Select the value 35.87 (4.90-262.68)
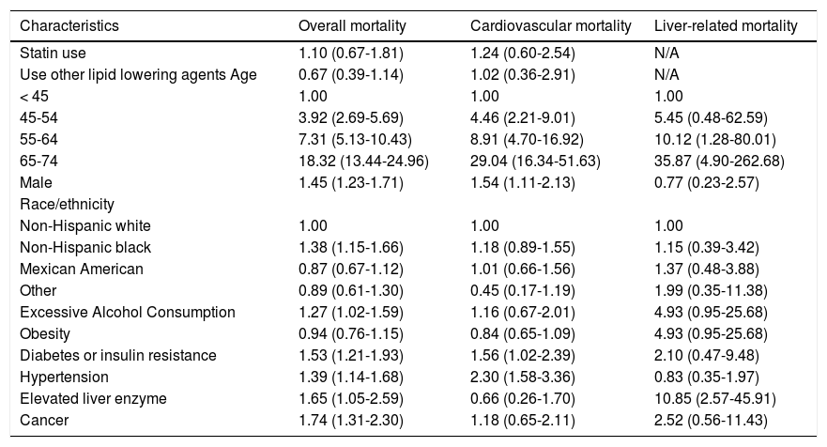 tap(720, 161)
